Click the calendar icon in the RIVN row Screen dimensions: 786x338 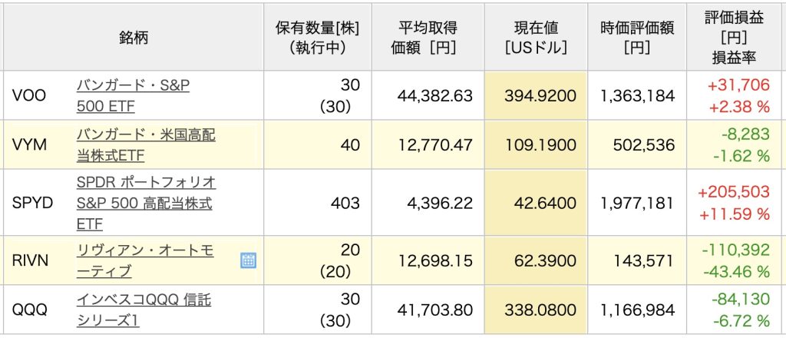[x=248, y=260]
